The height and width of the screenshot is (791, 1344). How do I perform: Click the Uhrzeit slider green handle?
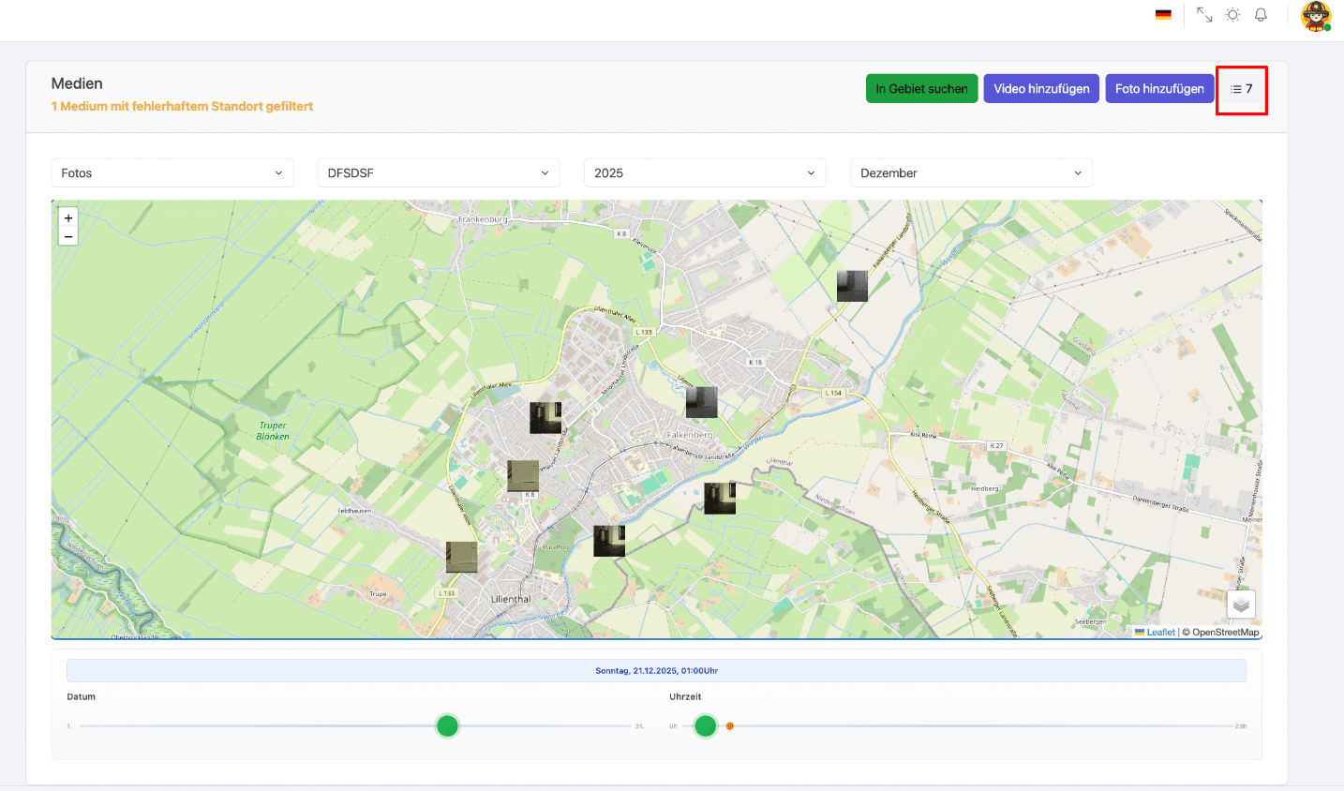(x=706, y=726)
